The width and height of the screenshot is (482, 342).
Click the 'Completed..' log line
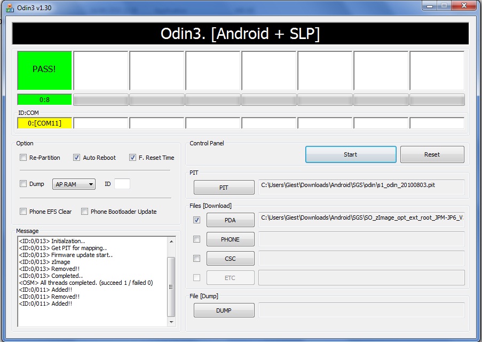tap(51, 276)
